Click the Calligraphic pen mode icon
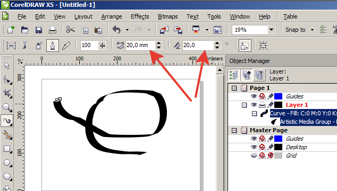This screenshot has height=191, width=337. coord(53,46)
